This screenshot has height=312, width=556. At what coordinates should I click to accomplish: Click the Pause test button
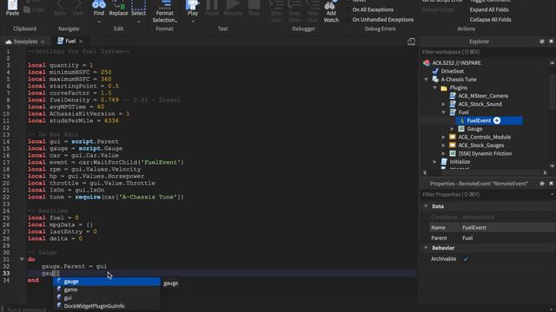pyautogui.click(x=212, y=4)
